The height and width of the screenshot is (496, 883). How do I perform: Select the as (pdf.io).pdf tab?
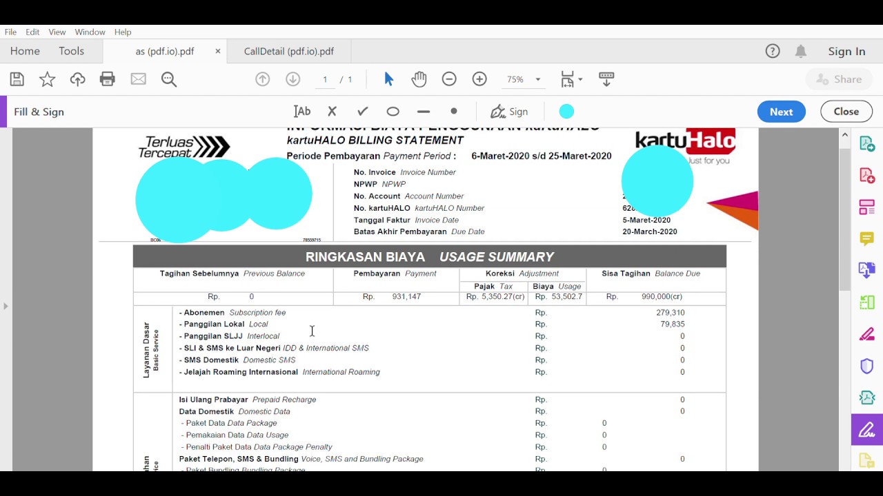(x=165, y=51)
